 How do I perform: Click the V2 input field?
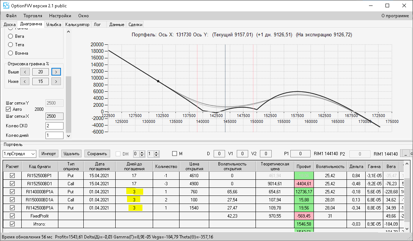pyautogui.click(x=266, y=154)
